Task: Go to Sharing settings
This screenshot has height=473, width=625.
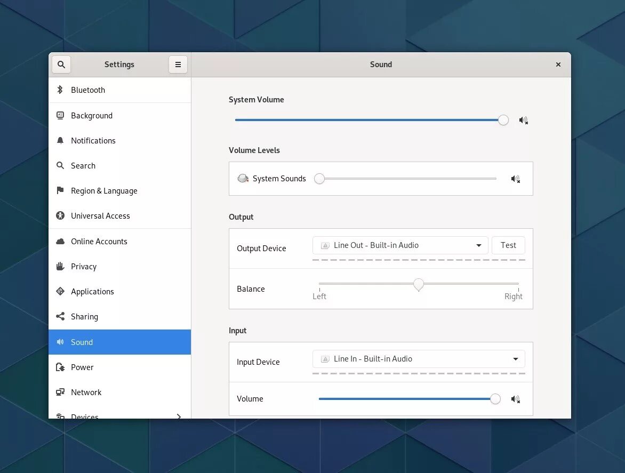Action: (x=119, y=317)
